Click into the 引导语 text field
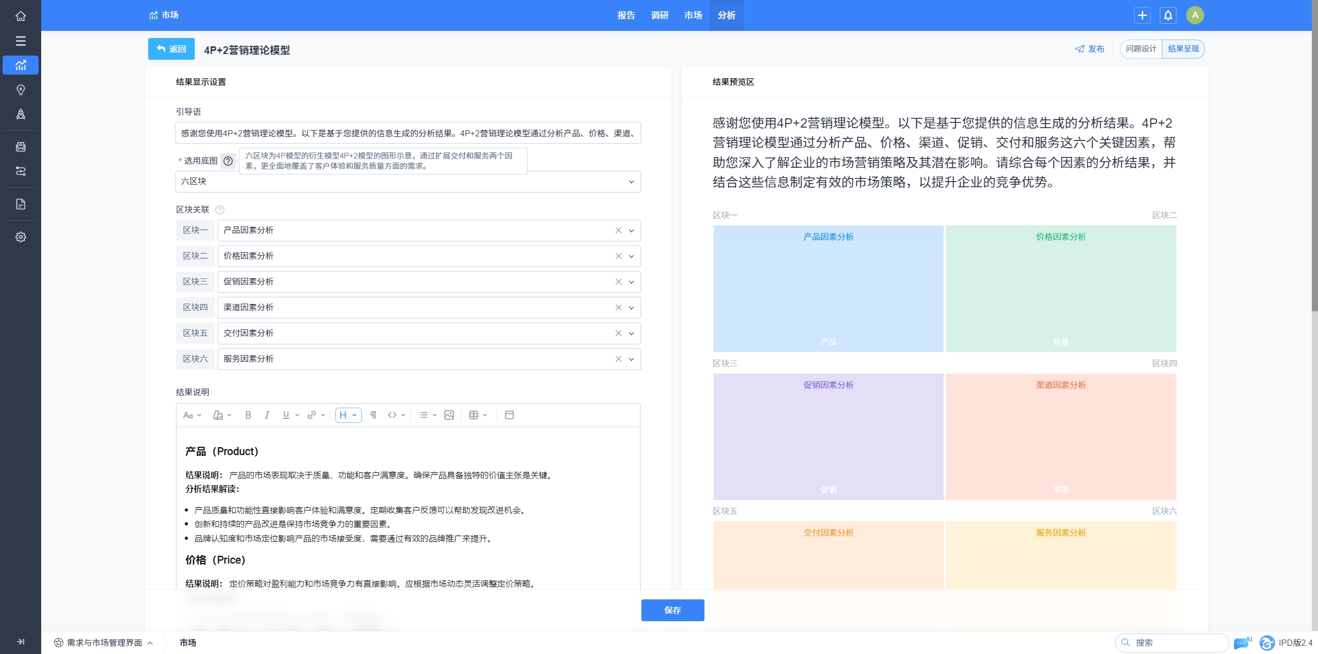Screen dimensions: 1318x654 point(408,133)
